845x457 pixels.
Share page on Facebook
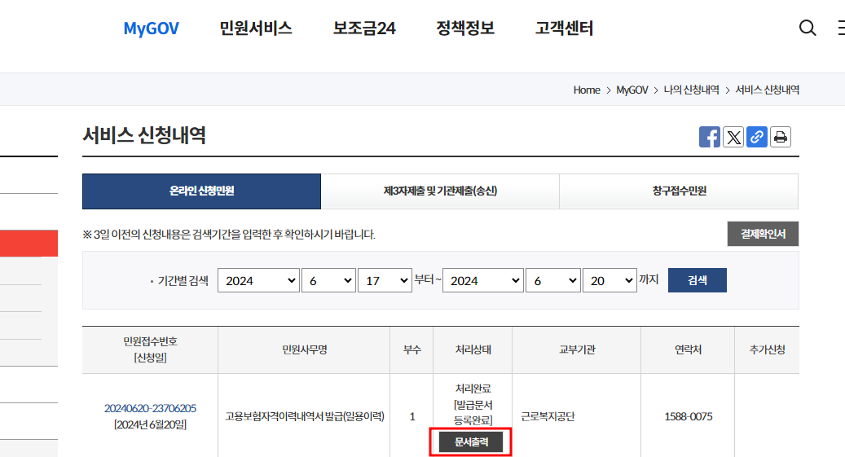pos(709,137)
